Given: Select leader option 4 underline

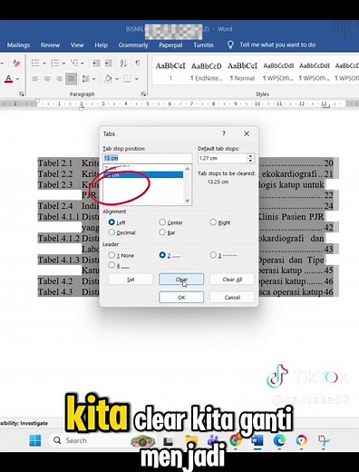Looking at the screenshot, I should (112, 265).
